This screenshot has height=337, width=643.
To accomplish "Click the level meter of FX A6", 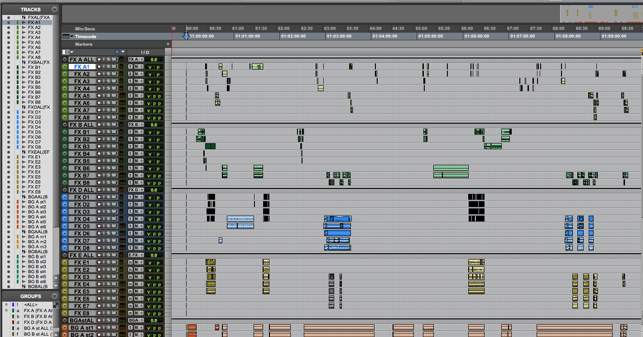I will point(122,103).
